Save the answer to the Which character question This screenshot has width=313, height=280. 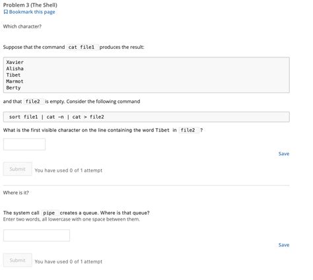tap(284, 154)
